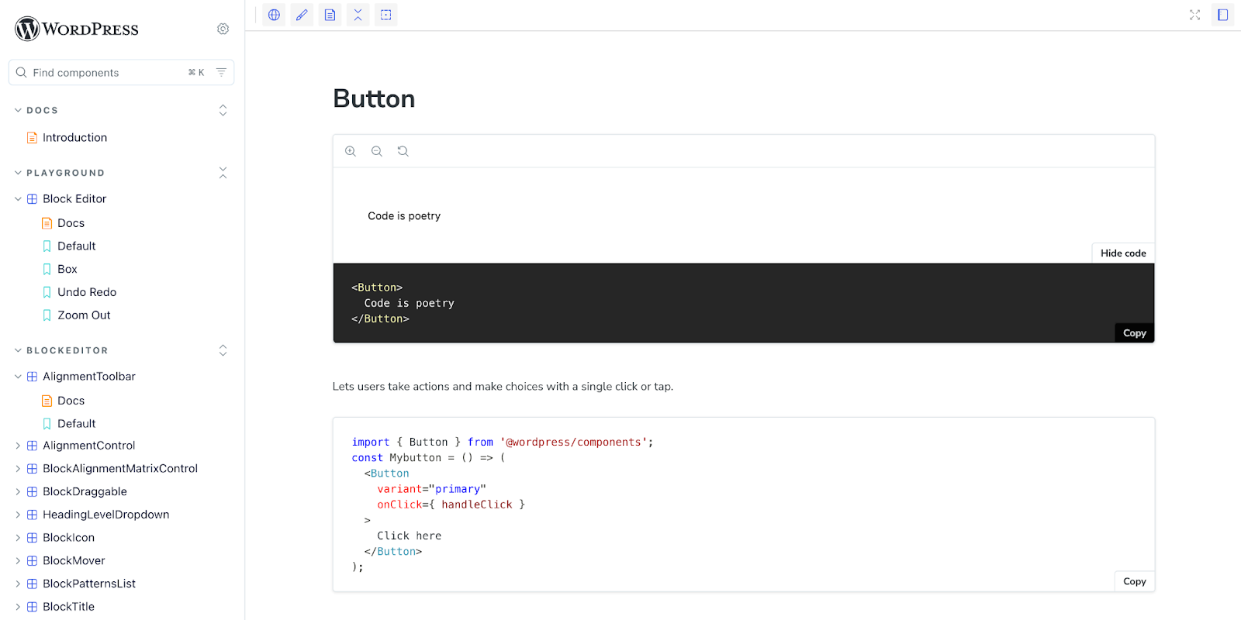Toggle the addons sidebar panel icon
This screenshot has width=1241, height=620.
tap(1222, 15)
